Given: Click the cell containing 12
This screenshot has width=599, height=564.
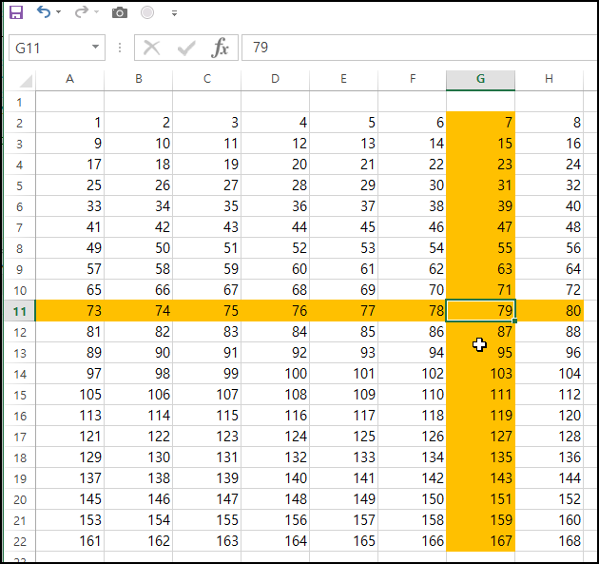Looking at the screenshot, I should coord(275,144).
